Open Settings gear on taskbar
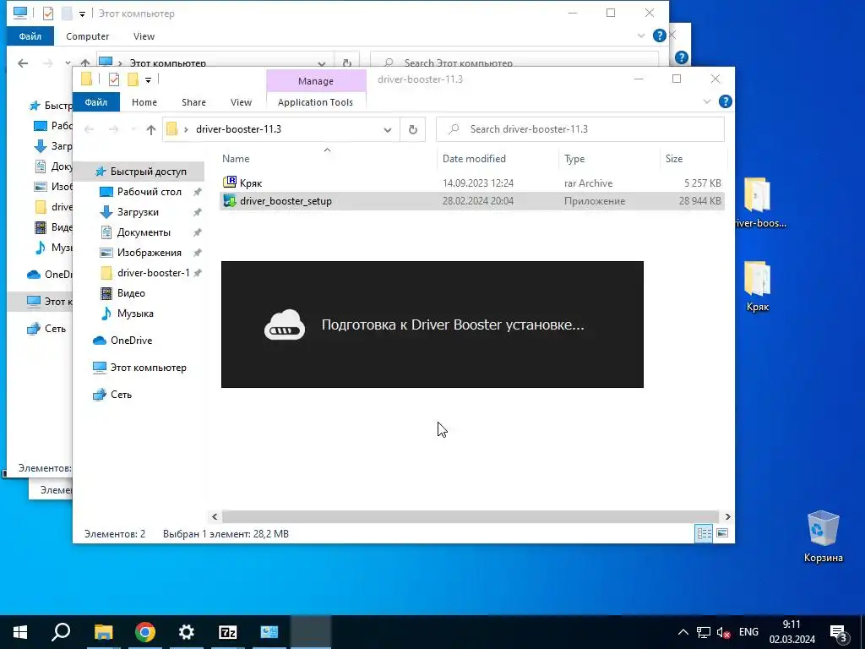Image resolution: width=865 pixels, height=649 pixels. click(x=187, y=632)
